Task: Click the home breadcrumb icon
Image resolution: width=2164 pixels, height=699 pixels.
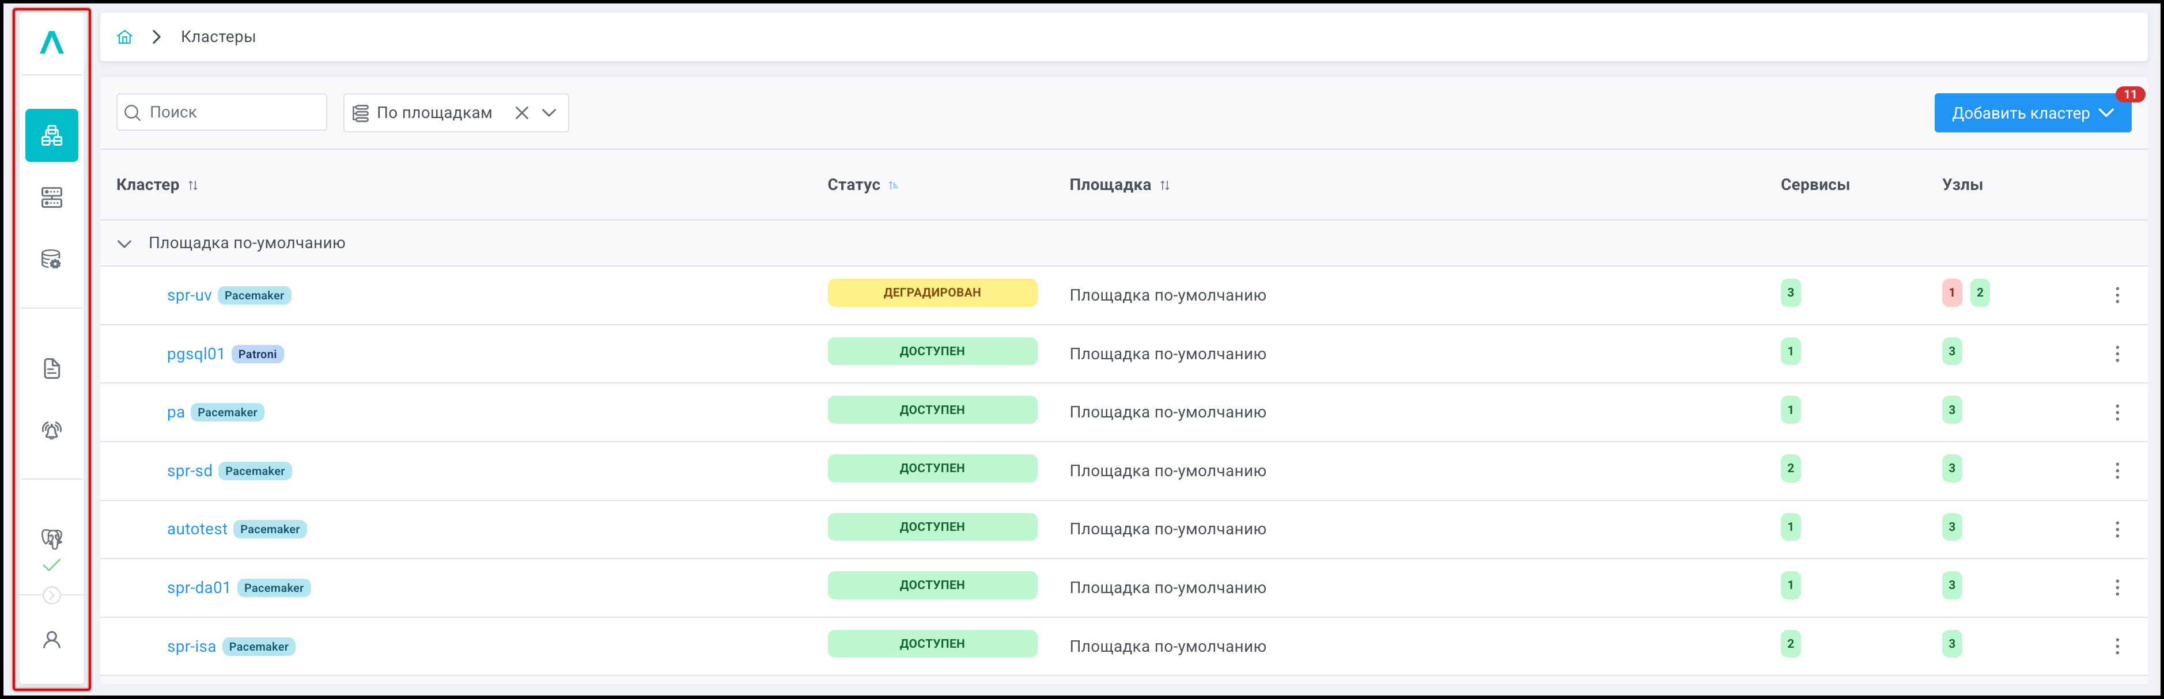Action: point(125,37)
